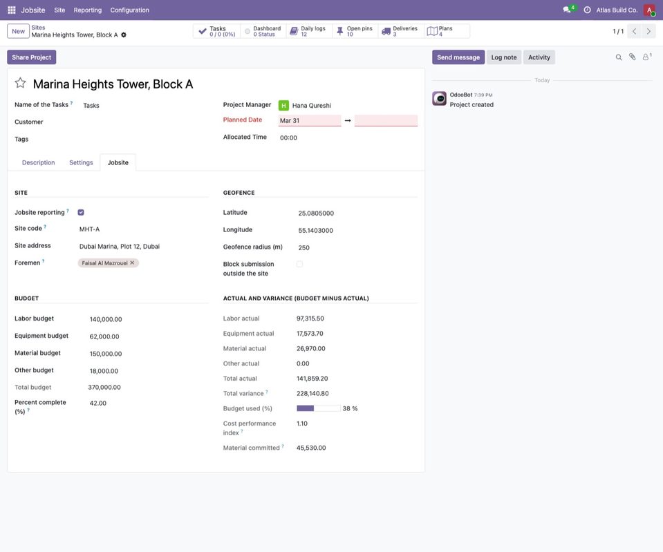Open the Configuration menu
Image resolution: width=663 pixels, height=552 pixels.
[130, 10]
